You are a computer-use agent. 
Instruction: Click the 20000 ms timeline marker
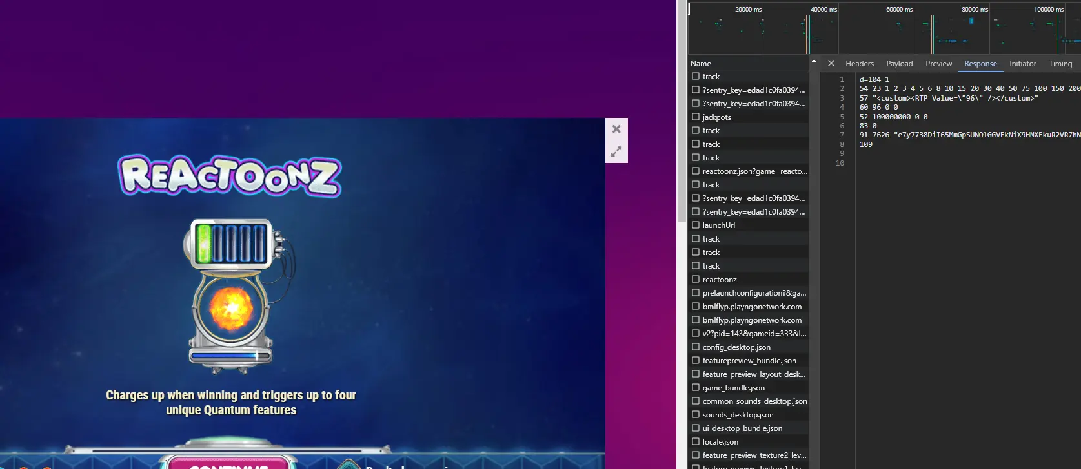pos(748,10)
